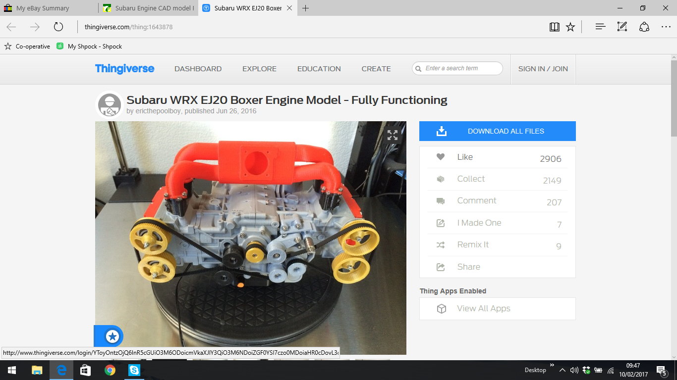Image resolution: width=677 pixels, height=380 pixels.
Task: Click the Remix It shuffle icon
Action: tap(440, 245)
